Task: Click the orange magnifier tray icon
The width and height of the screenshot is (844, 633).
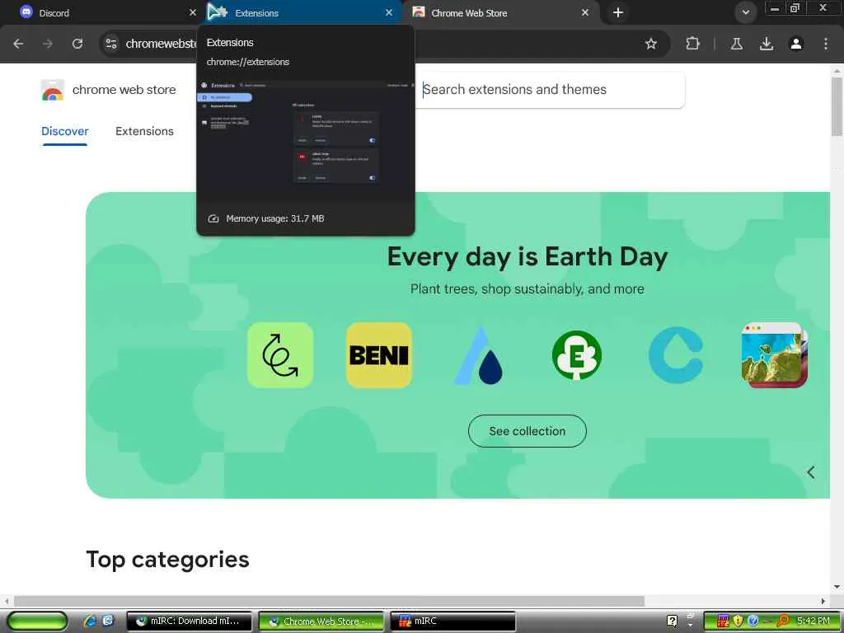Action: click(x=783, y=621)
